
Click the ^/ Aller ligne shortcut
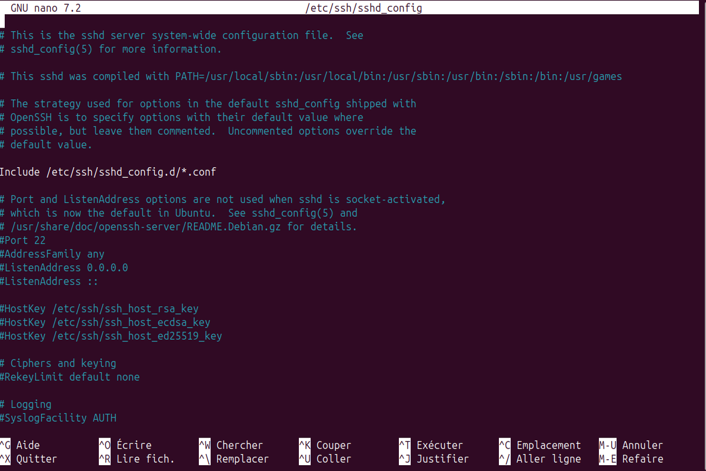click(540, 459)
